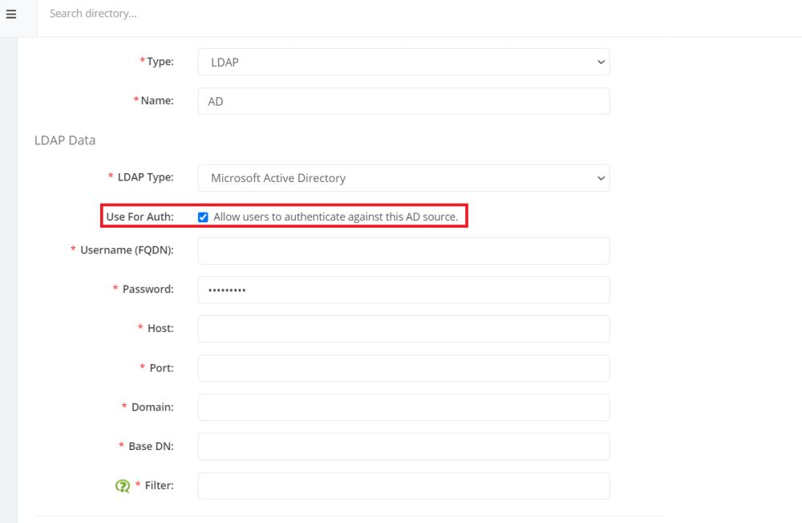Click the Name field containing AD
This screenshot has width=802, height=523.
click(x=403, y=100)
